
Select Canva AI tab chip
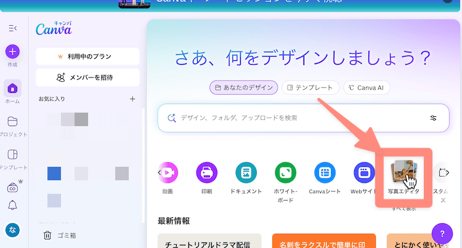tap(367, 87)
